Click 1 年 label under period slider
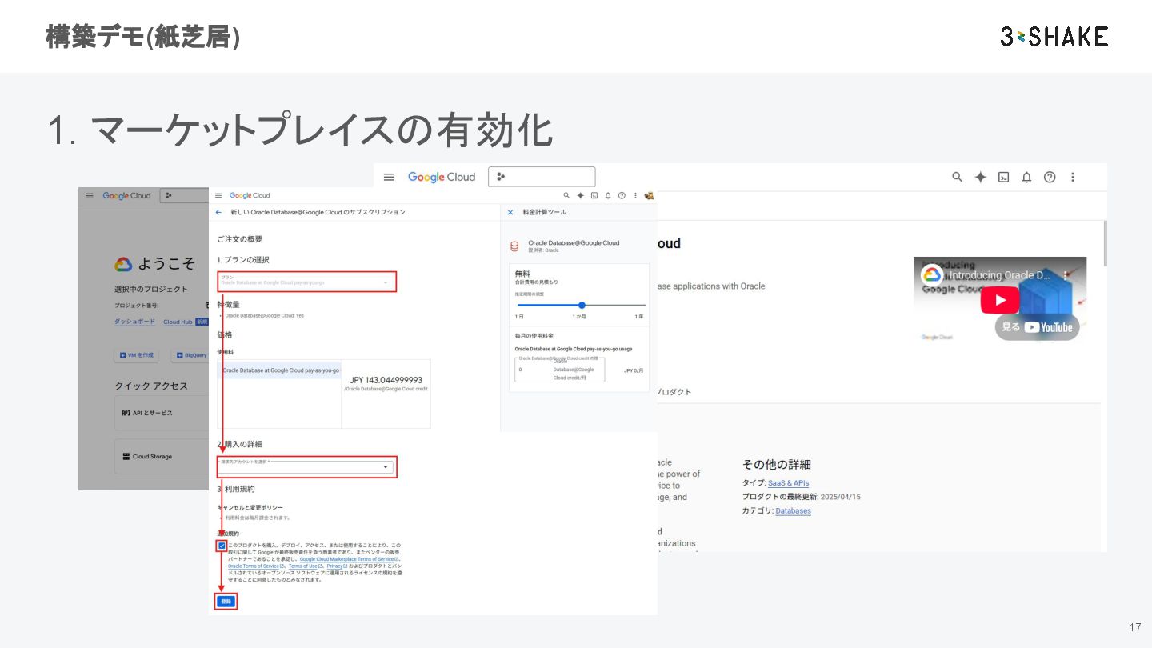1152x648 pixels. pyautogui.click(x=638, y=317)
